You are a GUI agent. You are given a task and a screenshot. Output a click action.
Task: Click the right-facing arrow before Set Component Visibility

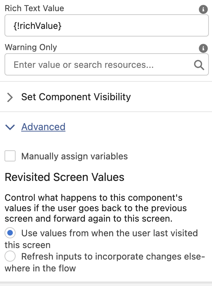[x=10, y=97]
